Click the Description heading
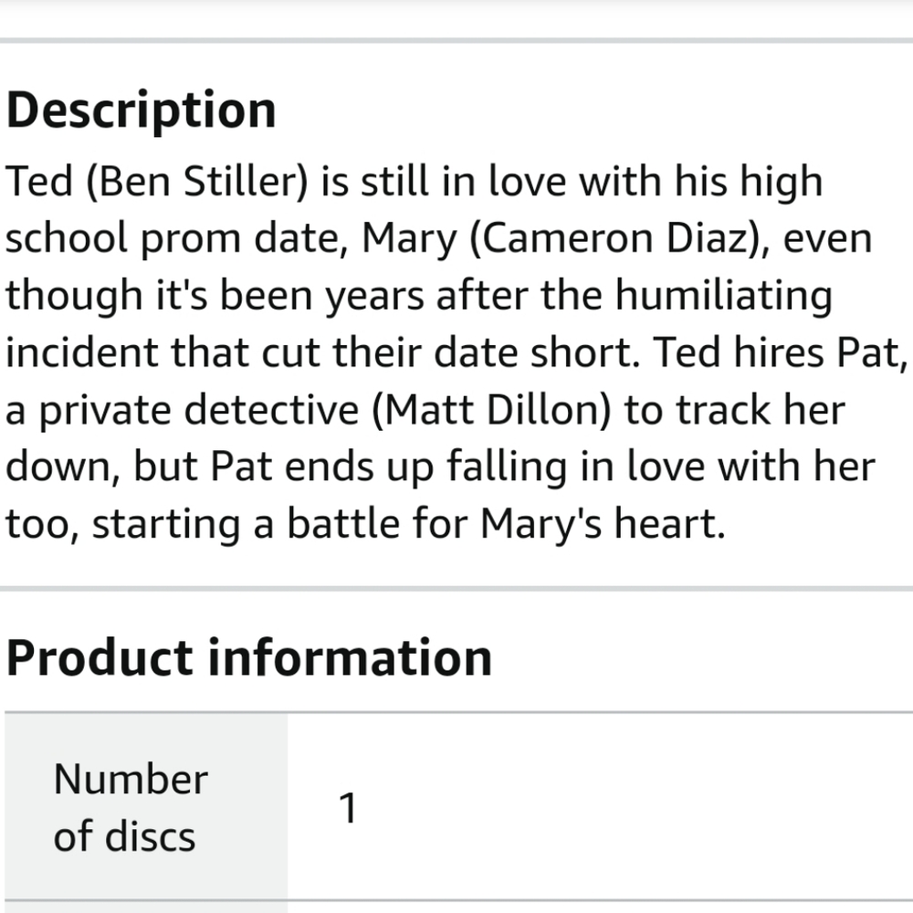913x913 pixels. pyautogui.click(x=141, y=110)
